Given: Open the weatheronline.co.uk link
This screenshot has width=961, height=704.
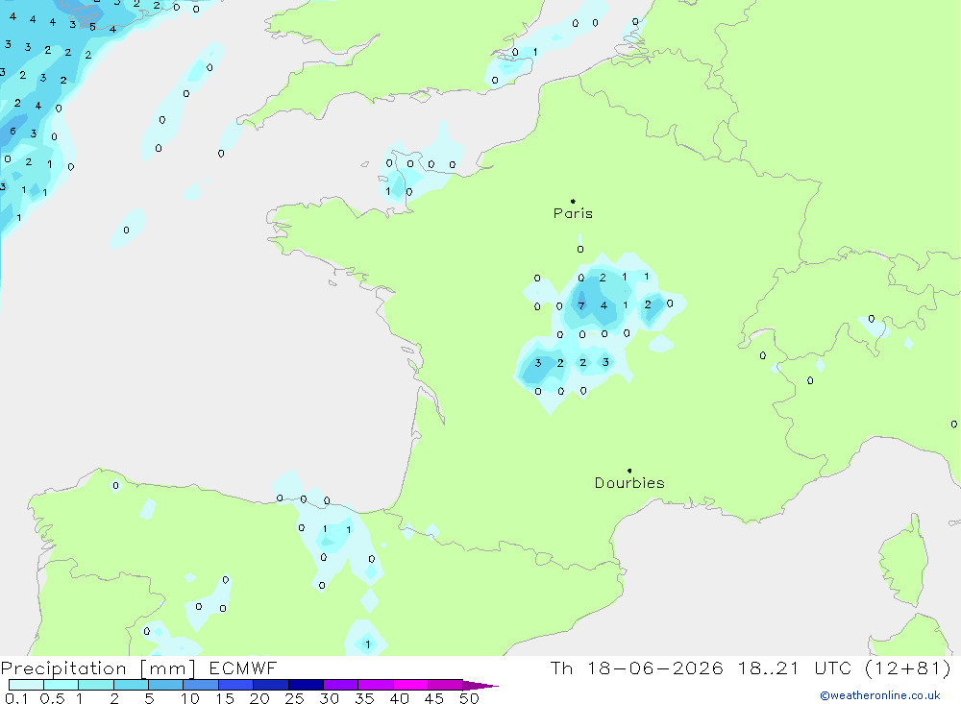Looking at the screenshot, I should [x=880, y=695].
